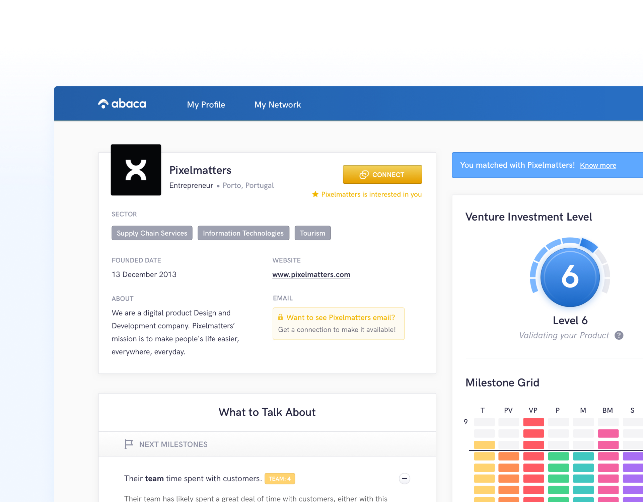Open the My Profile tab
The width and height of the screenshot is (643, 502).
[206, 105]
